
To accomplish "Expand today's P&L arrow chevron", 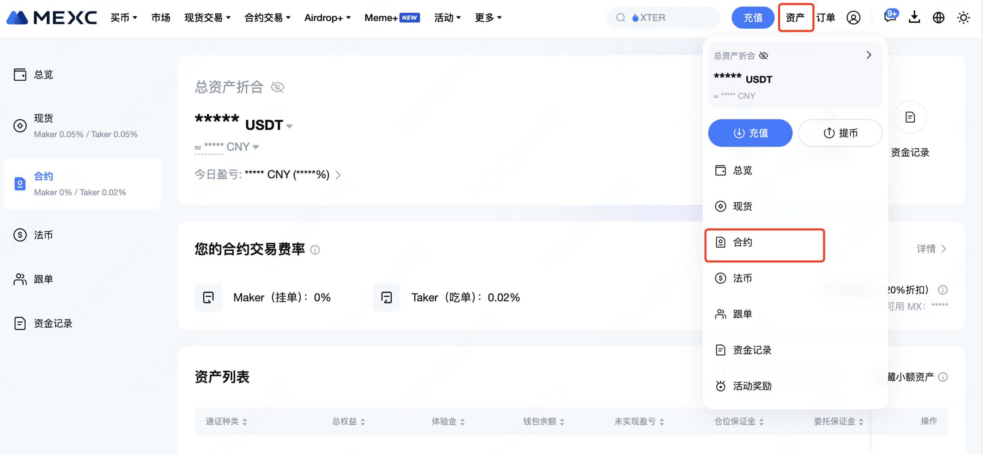I will coord(338,175).
